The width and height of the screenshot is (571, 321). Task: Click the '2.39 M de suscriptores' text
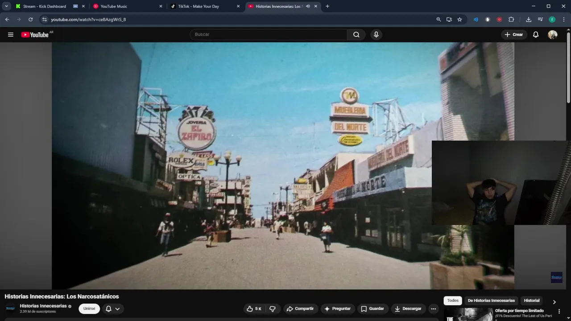tap(38, 312)
